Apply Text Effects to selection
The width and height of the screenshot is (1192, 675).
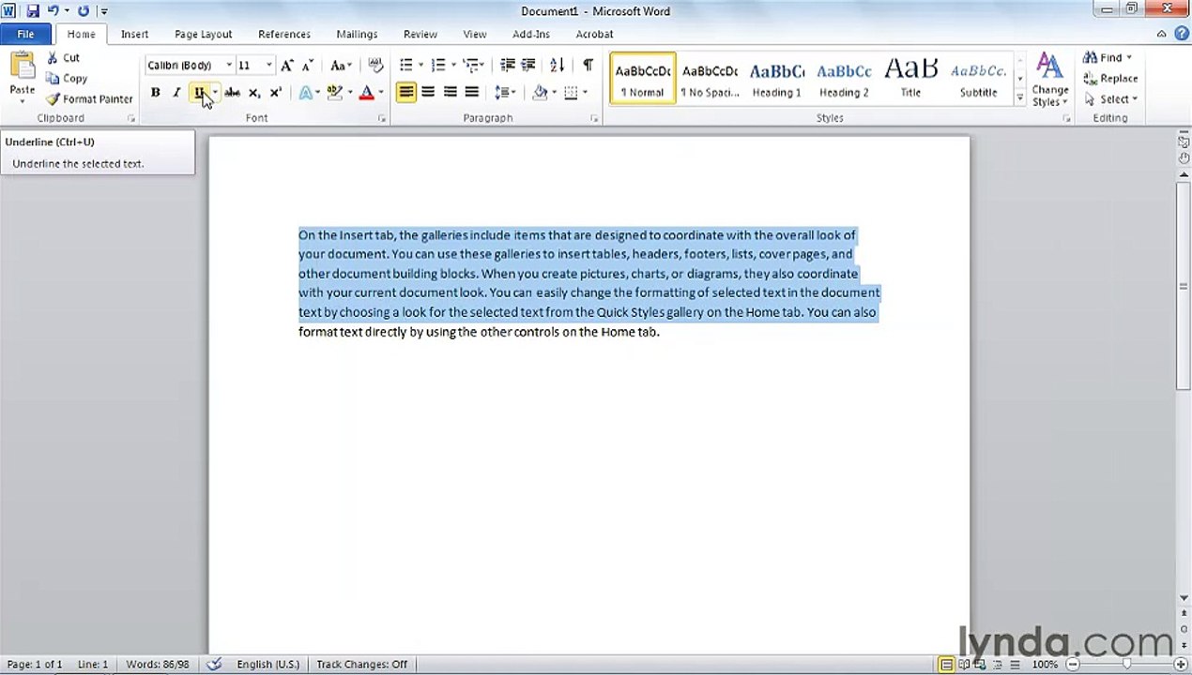point(306,93)
